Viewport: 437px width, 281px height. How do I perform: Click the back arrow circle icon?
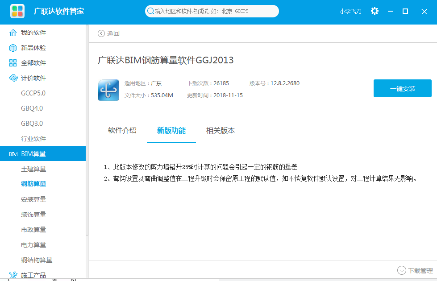(x=101, y=33)
